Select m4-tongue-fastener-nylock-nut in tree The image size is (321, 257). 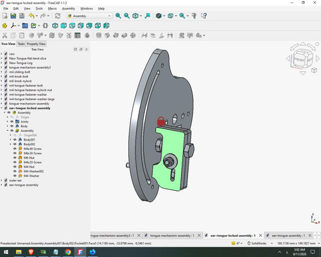31,90
